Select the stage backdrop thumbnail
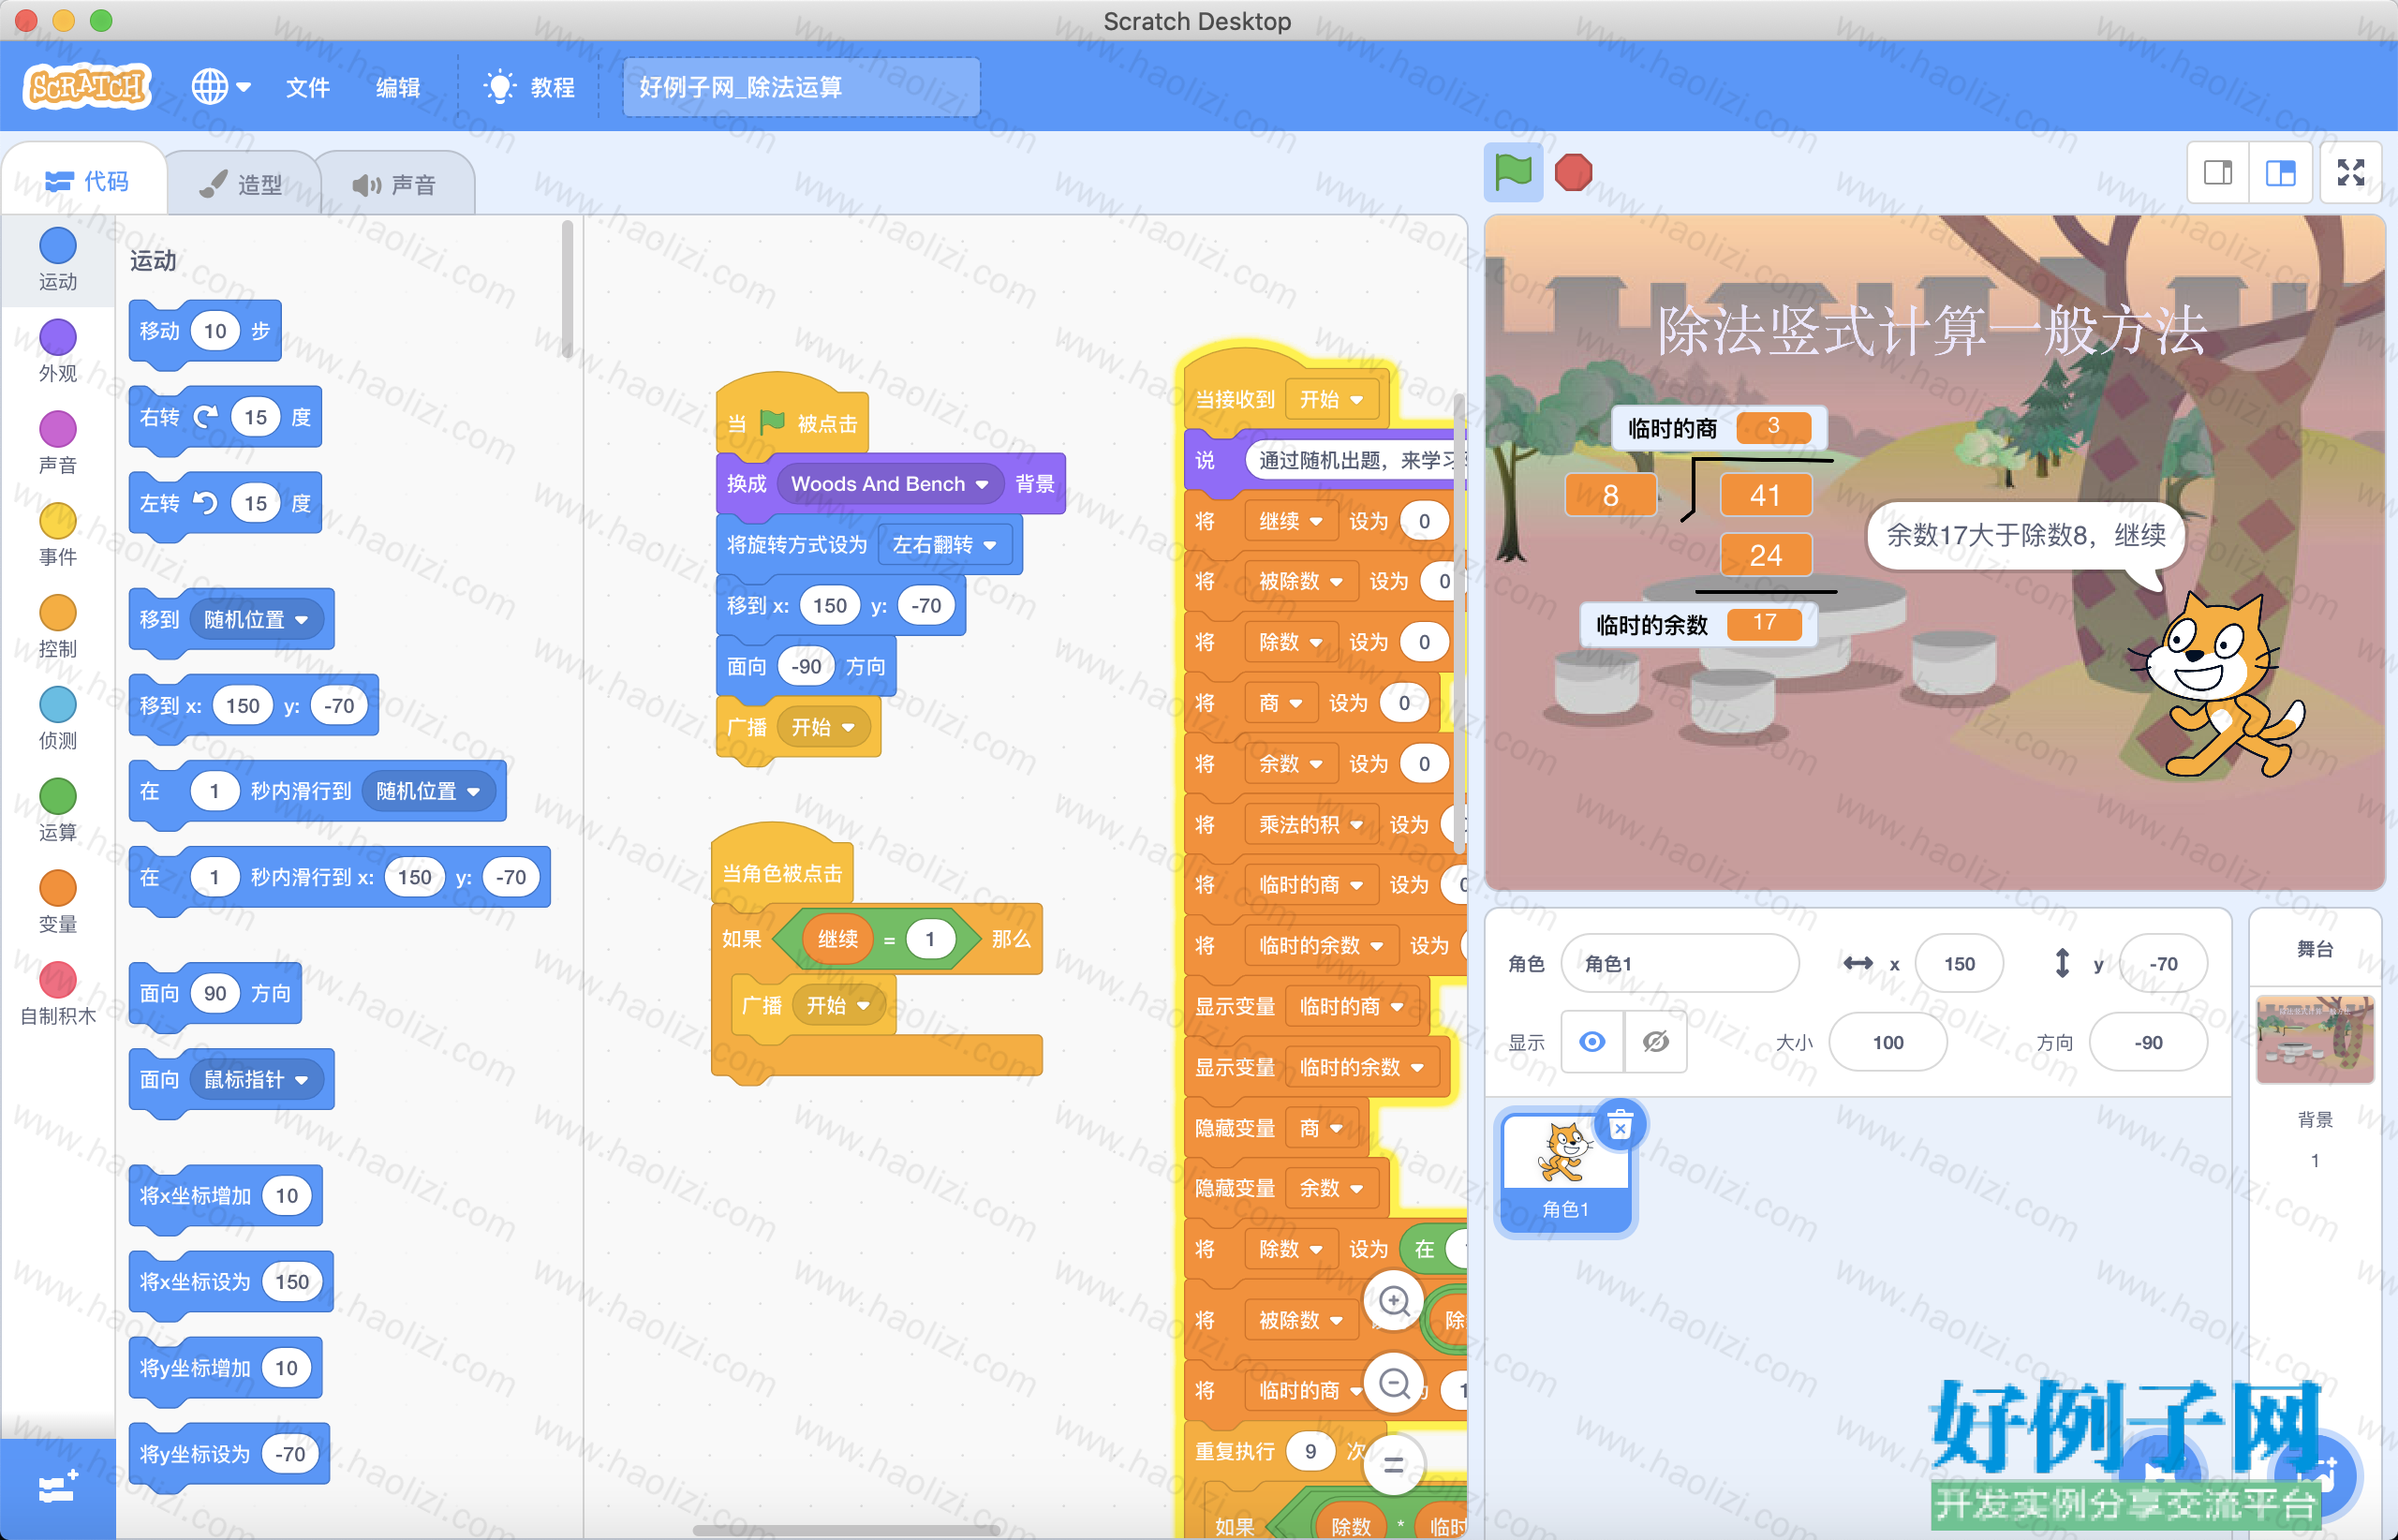 click(2314, 1038)
